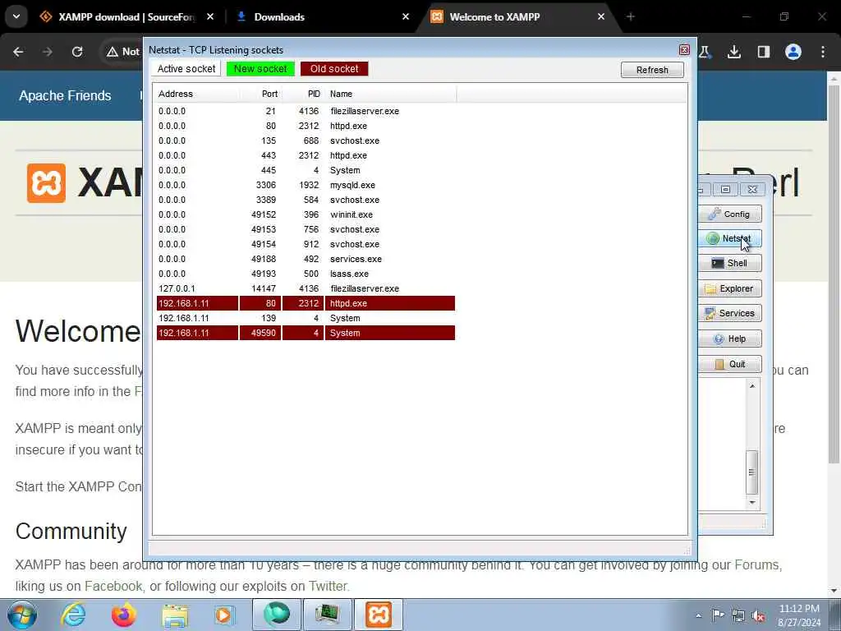Toggle the browser side panel
The height and width of the screenshot is (631, 841).
(763, 52)
